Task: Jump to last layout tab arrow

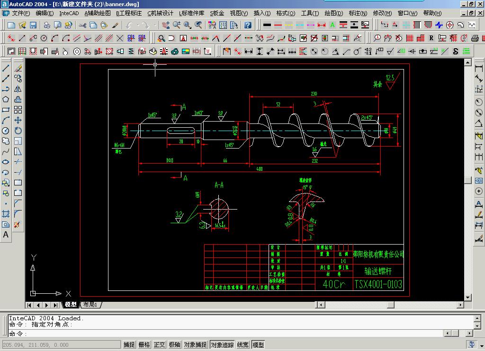Action: coord(56,305)
